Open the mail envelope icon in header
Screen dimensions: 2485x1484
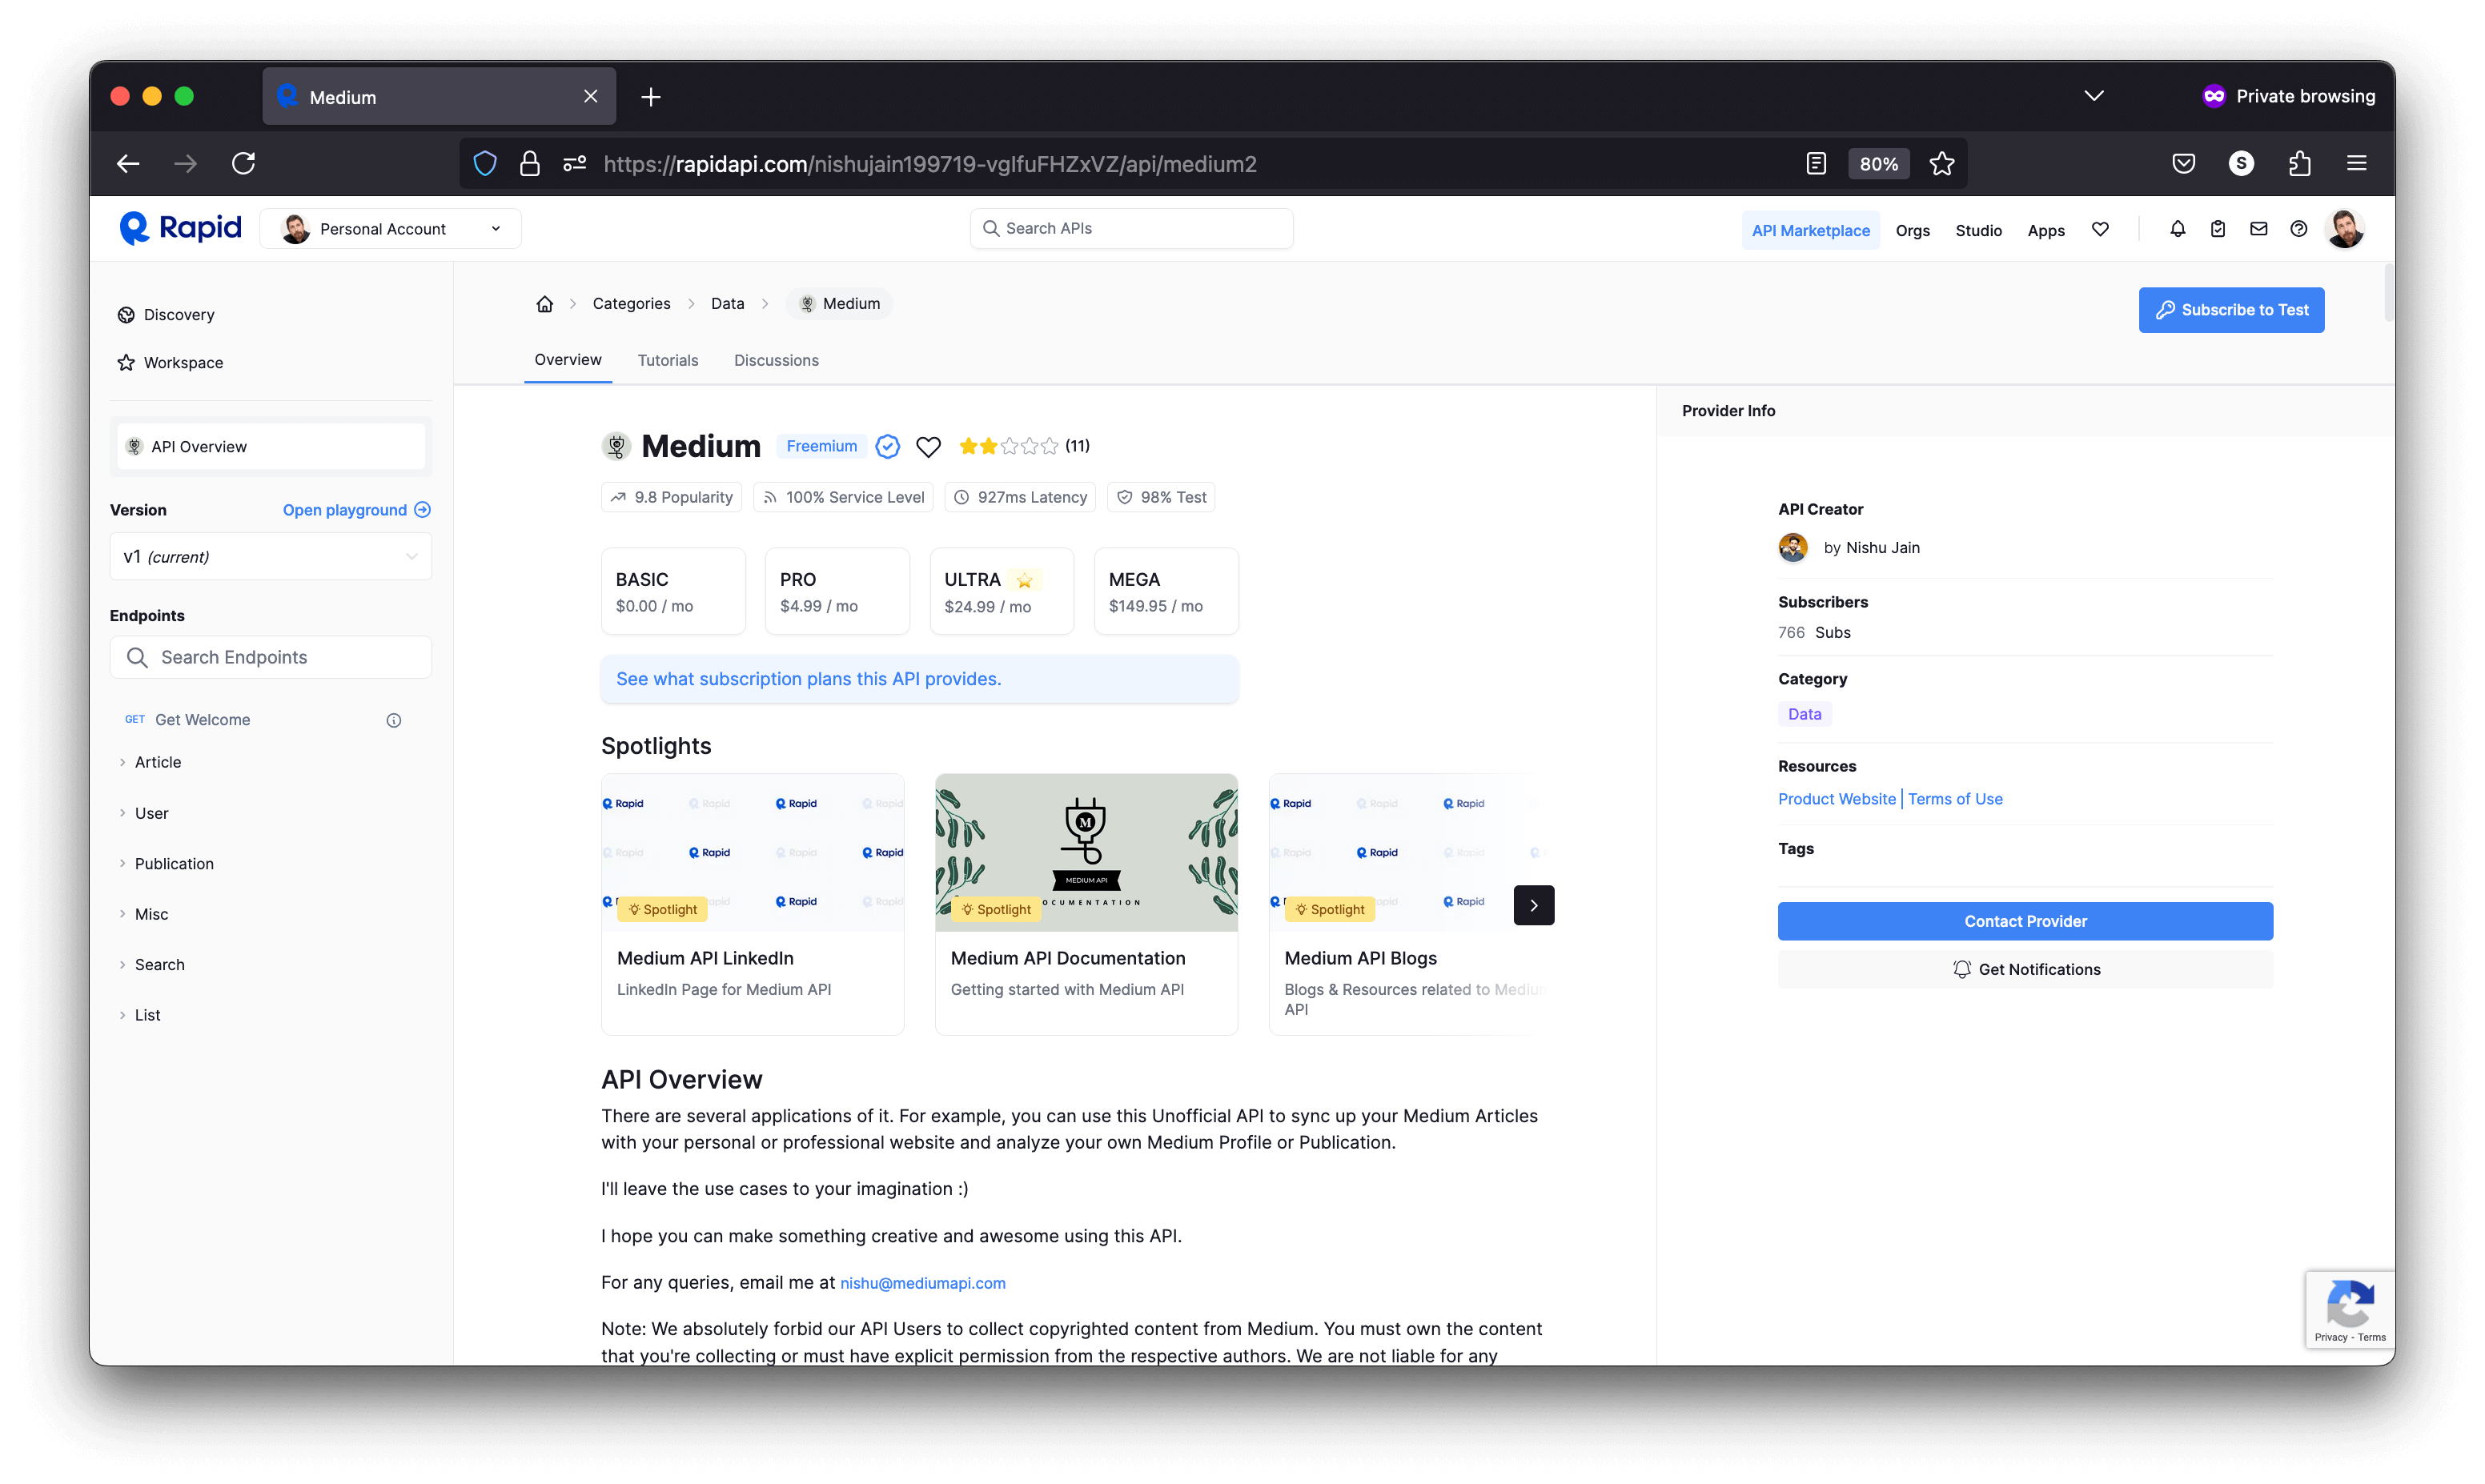2258,229
